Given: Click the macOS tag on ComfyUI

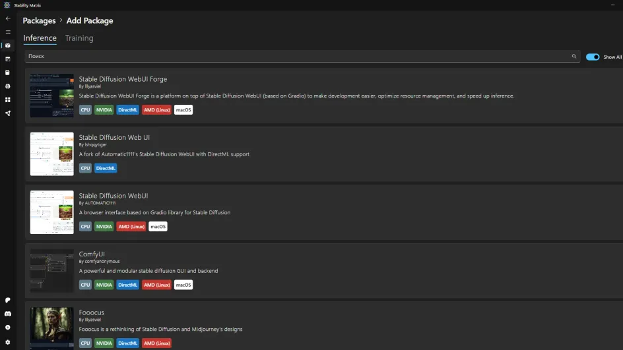Looking at the screenshot, I should [183, 285].
